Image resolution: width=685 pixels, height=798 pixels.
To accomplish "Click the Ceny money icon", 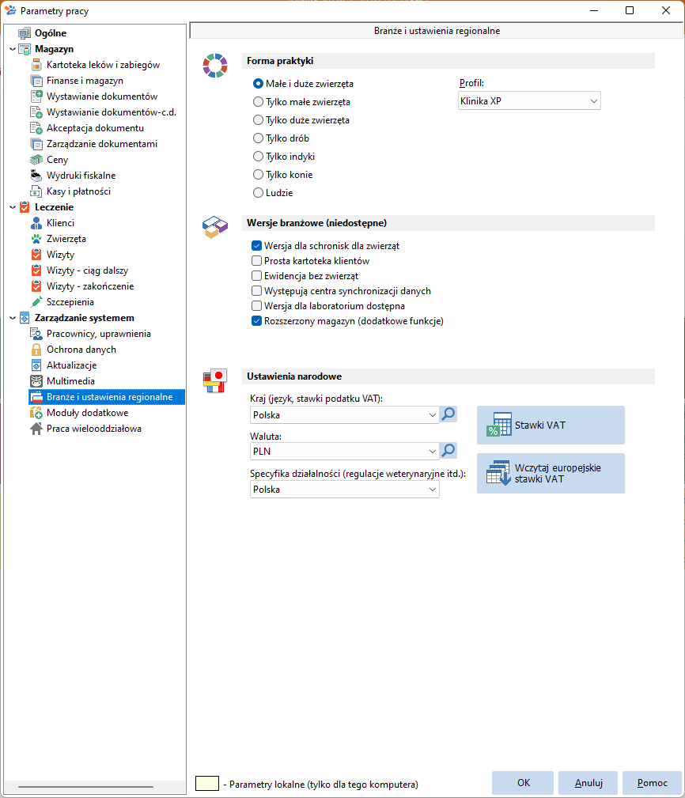I will (36, 160).
